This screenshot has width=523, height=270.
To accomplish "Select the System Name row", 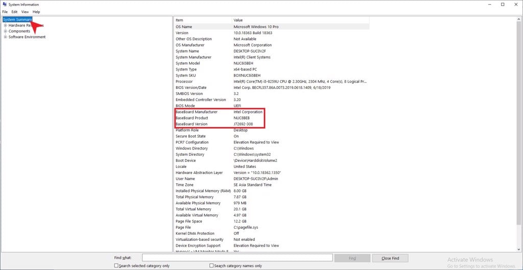I will tap(272, 51).
